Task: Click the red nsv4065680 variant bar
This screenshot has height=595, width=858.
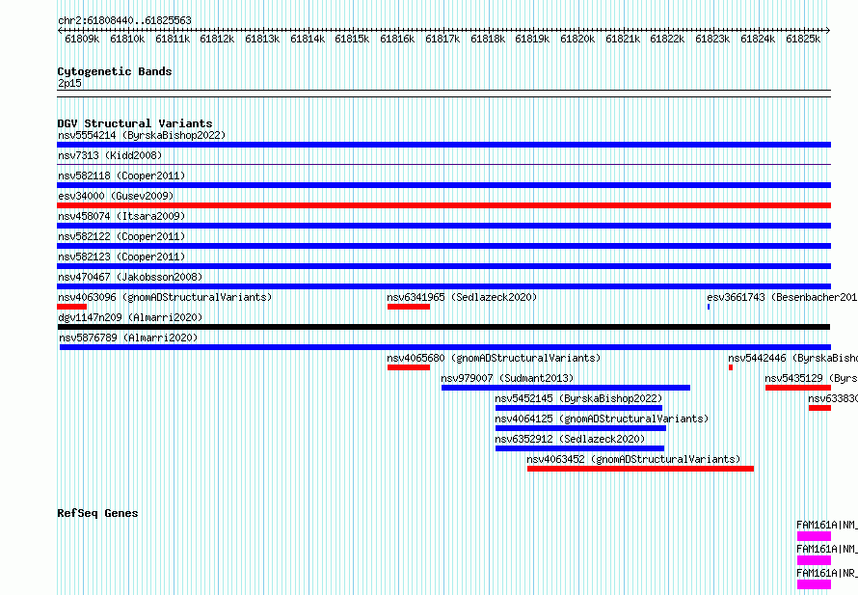Action: point(409,367)
